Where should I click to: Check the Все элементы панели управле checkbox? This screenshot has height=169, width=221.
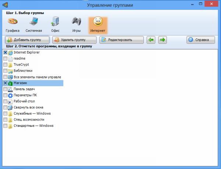click(5, 77)
